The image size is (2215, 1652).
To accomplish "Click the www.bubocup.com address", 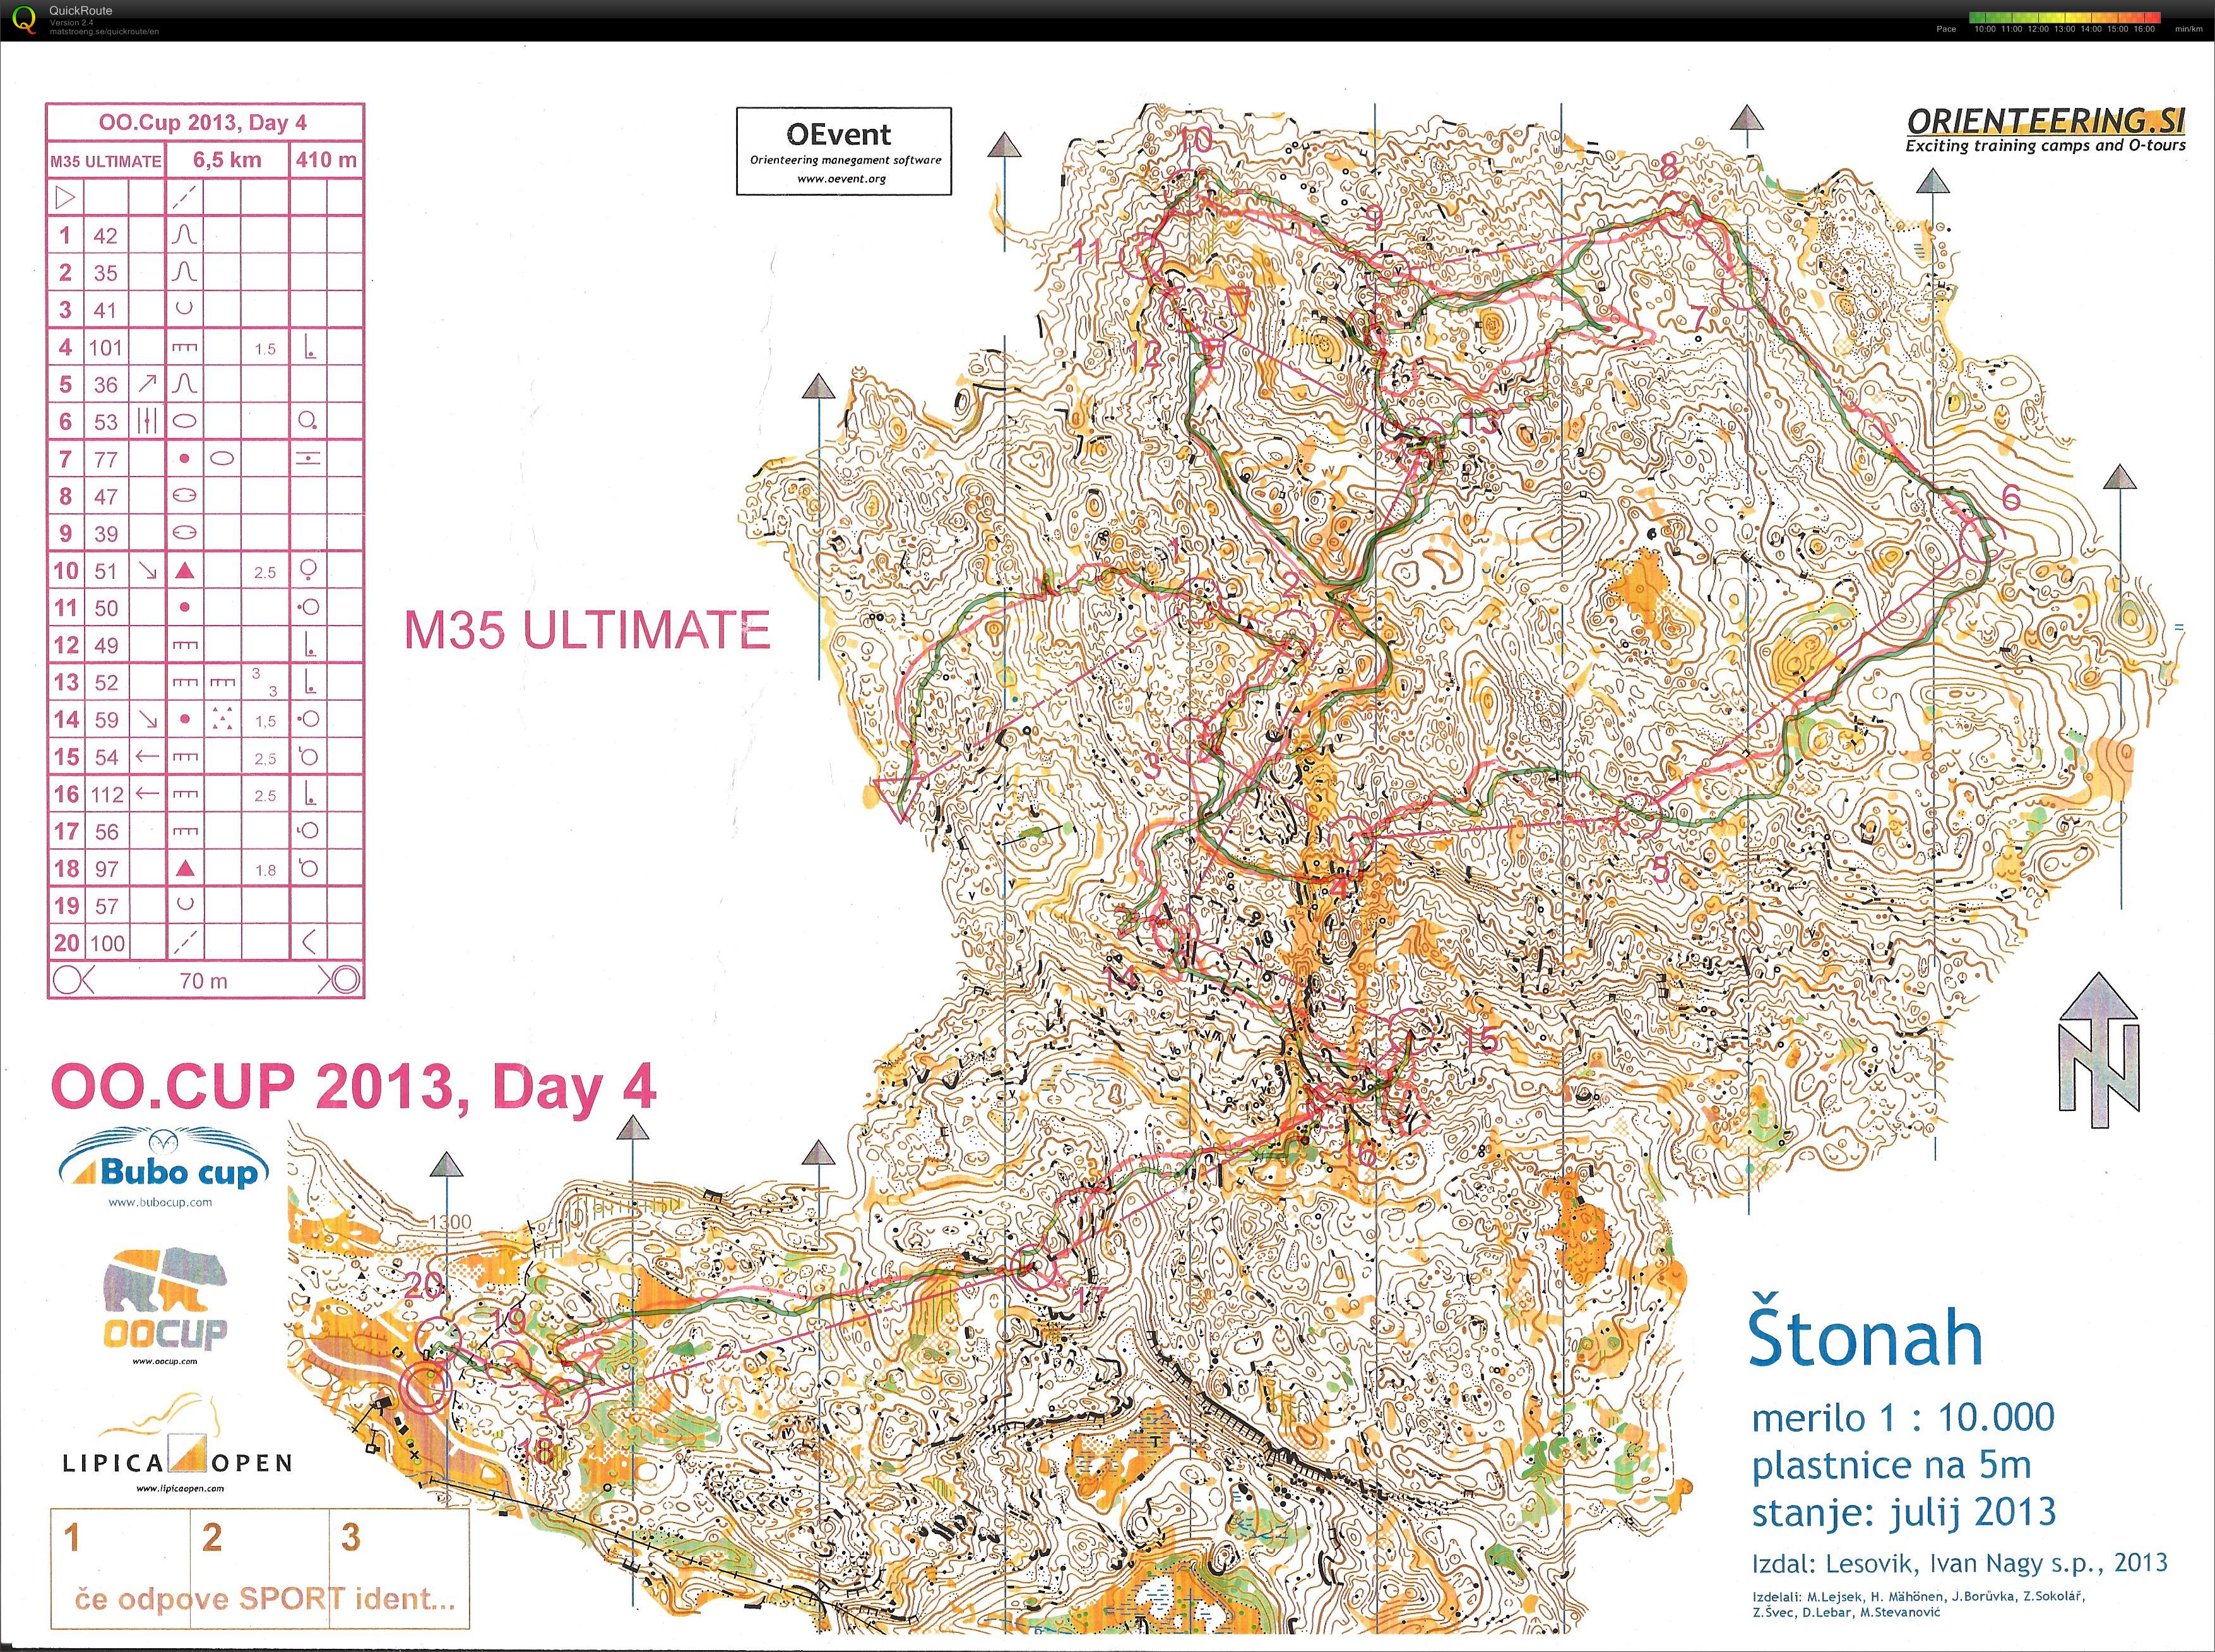I will pyautogui.click(x=160, y=1203).
